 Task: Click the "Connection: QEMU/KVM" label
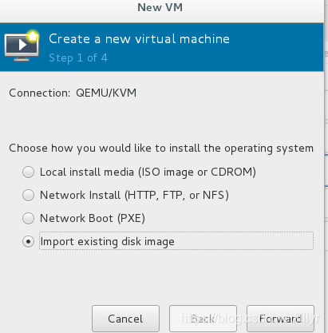tap(73, 93)
